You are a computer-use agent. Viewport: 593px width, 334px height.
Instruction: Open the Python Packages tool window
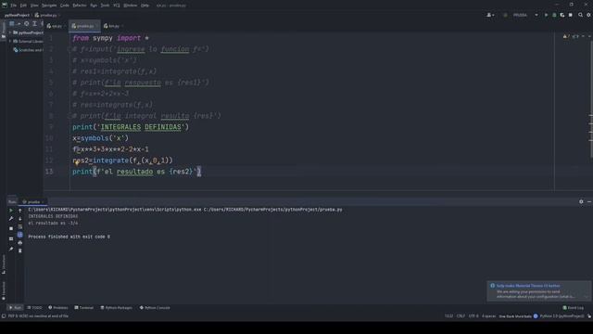[x=117, y=307]
